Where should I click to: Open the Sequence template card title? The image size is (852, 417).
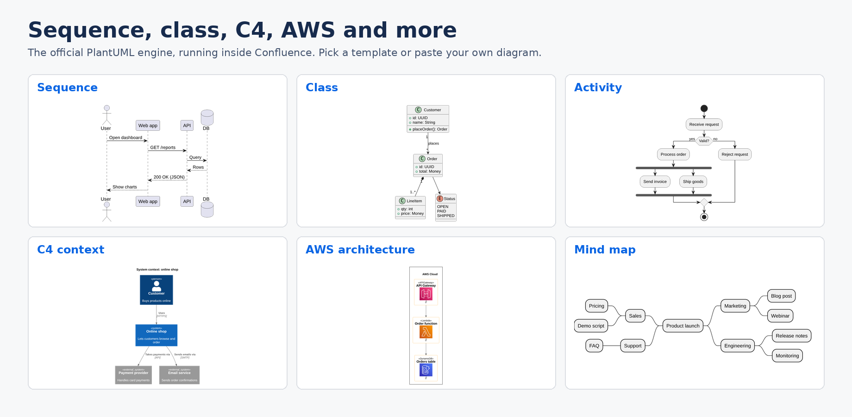click(x=67, y=88)
